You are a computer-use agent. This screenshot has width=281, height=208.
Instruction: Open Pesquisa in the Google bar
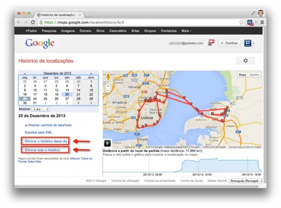click(49, 31)
